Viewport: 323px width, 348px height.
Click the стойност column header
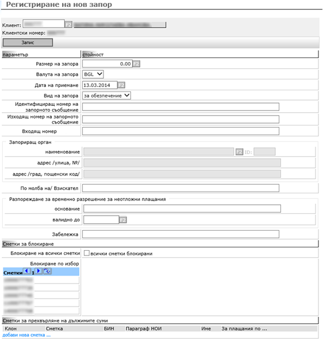click(200, 55)
